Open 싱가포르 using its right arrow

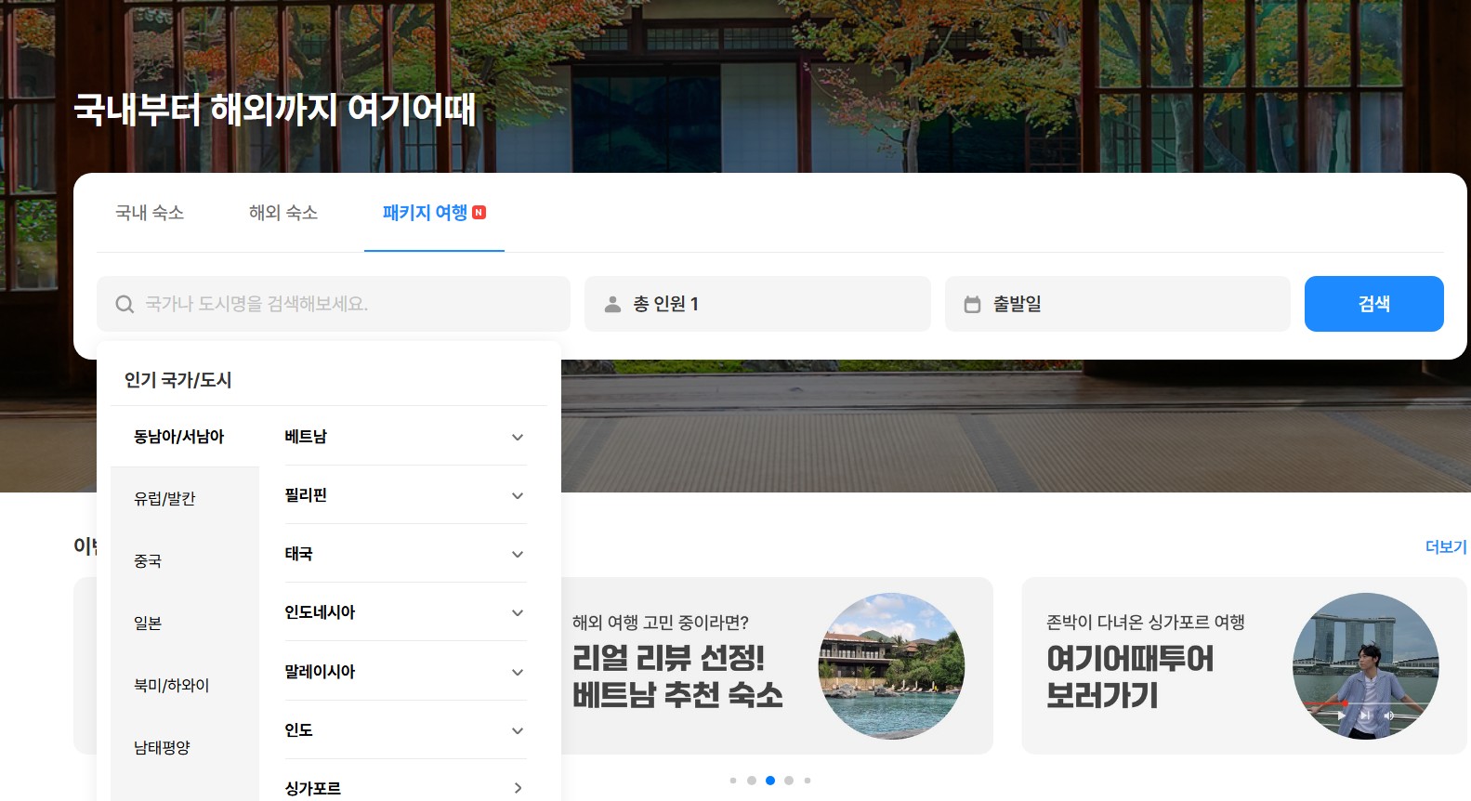coord(518,788)
